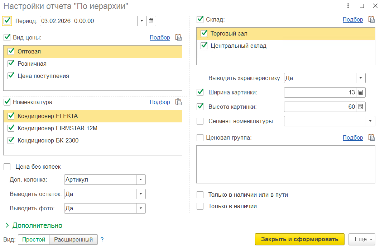380x248 pixels.
Task: Switch view to Простой
Action: pos(34,239)
